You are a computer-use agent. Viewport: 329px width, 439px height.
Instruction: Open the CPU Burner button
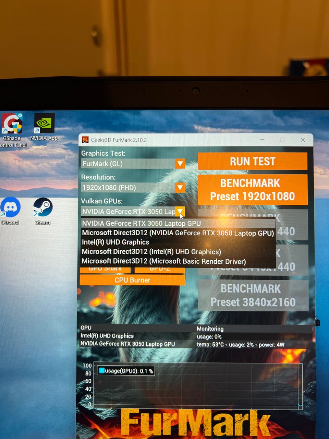(x=132, y=280)
